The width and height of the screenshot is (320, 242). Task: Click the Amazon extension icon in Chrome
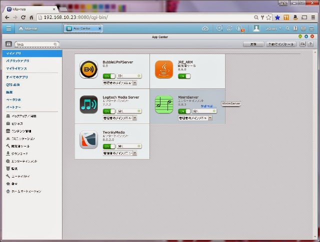(x=295, y=17)
